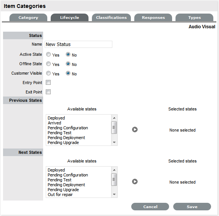The height and width of the screenshot is (216, 219).
Task: Click the Next States list scroll-up arrow
Action: coord(114,170)
